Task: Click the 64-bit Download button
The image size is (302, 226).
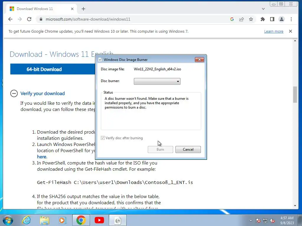Action: tap(52, 69)
